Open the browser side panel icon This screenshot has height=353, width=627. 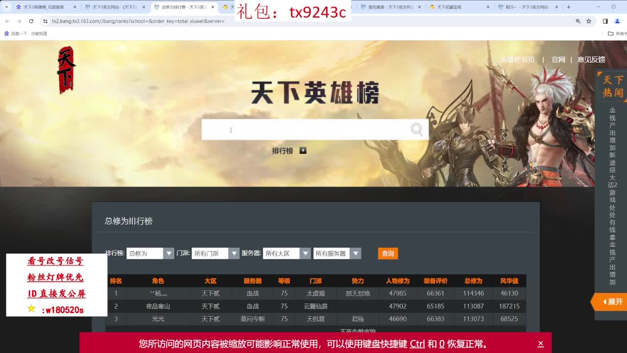pos(605,21)
